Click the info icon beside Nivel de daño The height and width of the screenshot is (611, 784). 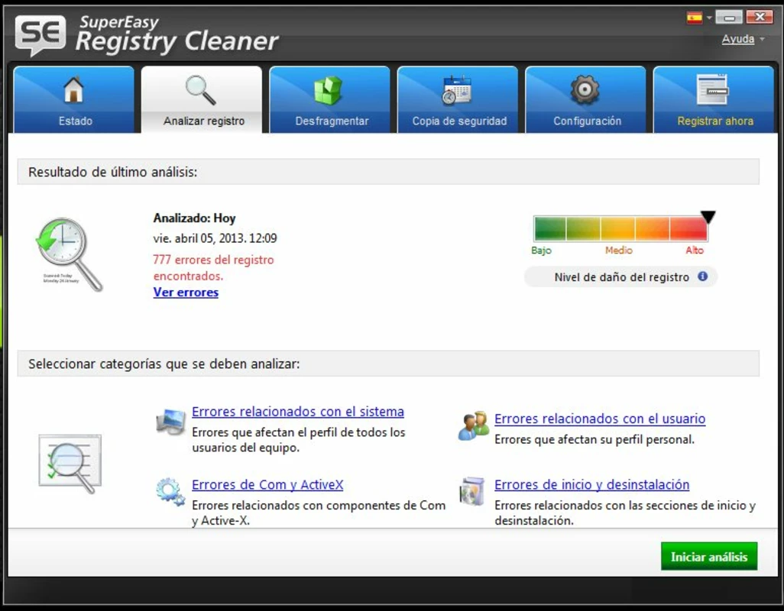[x=702, y=276]
